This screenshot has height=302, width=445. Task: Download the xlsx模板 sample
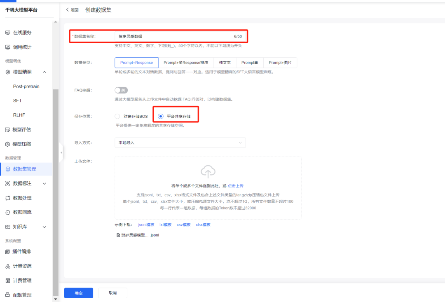[x=203, y=225]
